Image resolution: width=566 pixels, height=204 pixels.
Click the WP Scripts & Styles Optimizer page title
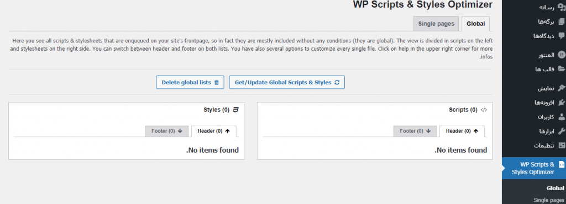(423, 5)
